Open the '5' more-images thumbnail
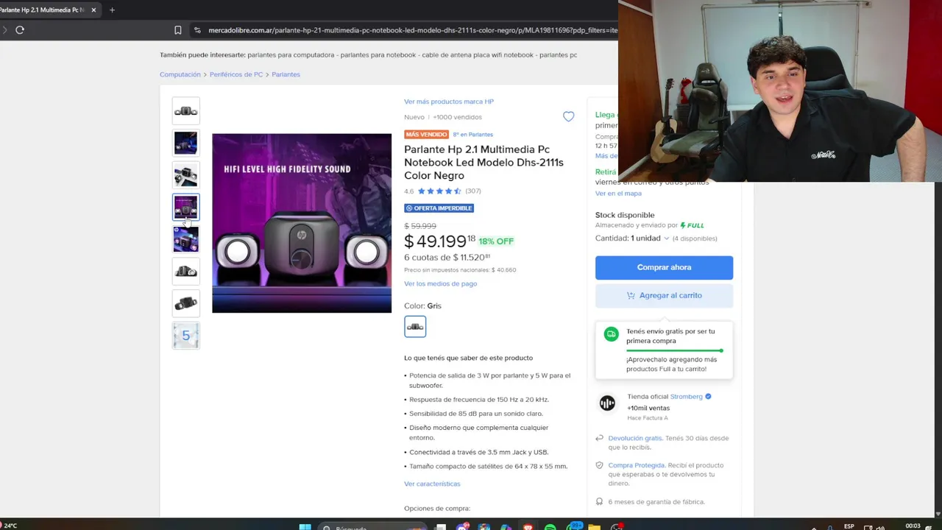The height and width of the screenshot is (530, 942). (185, 336)
